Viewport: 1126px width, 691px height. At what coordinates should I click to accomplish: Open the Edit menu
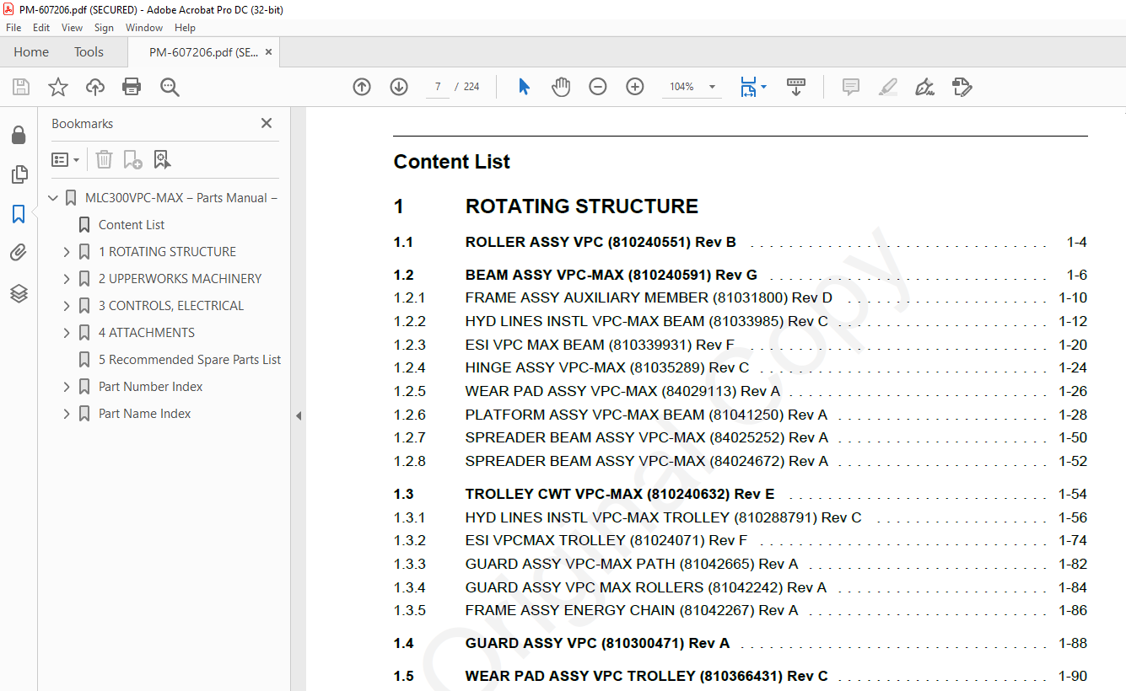click(41, 28)
